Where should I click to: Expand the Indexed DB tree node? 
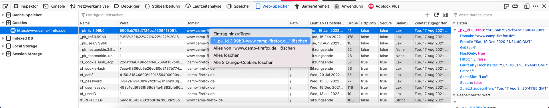point(3,38)
